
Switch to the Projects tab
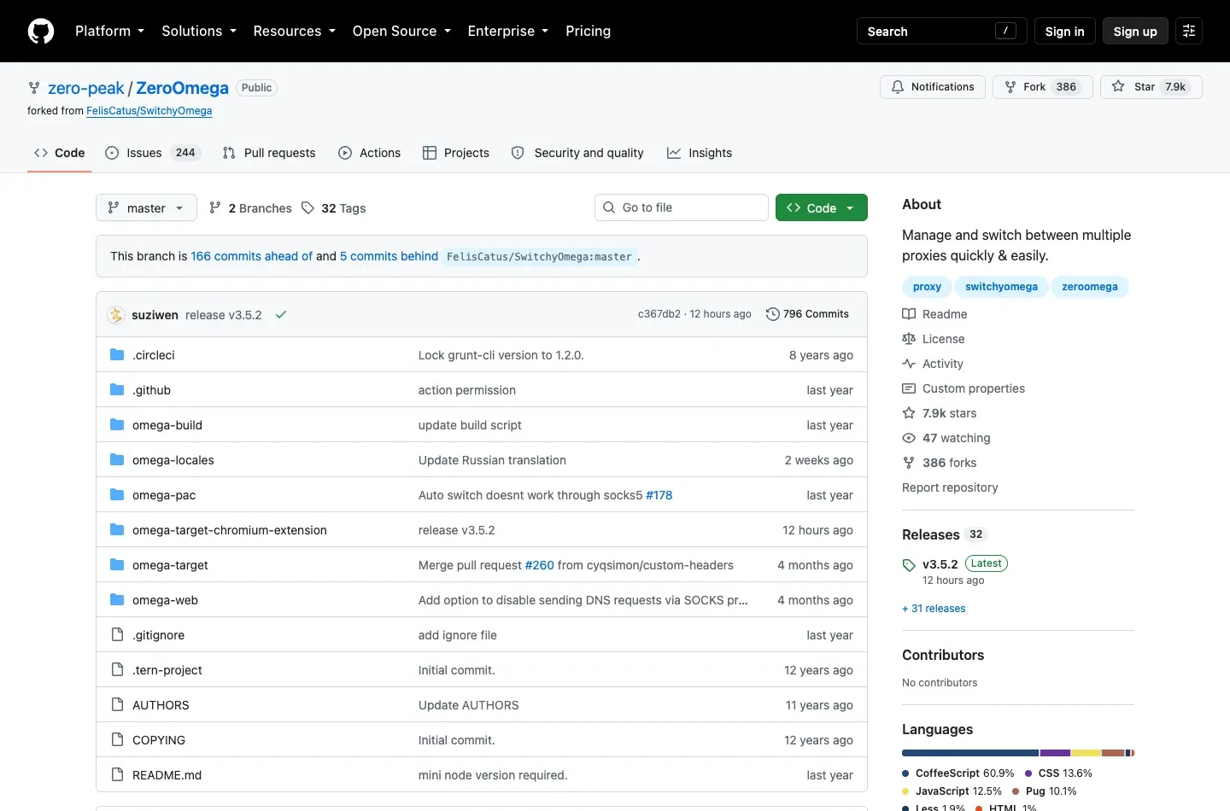pyautogui.click(x=456, y=153)
